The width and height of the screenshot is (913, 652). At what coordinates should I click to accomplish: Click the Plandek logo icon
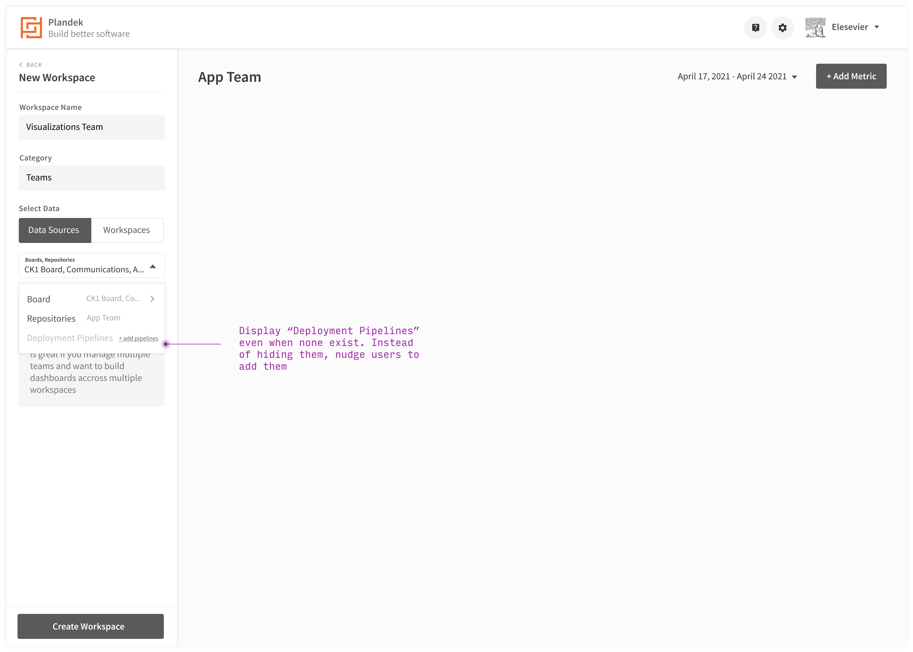pyautogui.click(x=31, y=28)
